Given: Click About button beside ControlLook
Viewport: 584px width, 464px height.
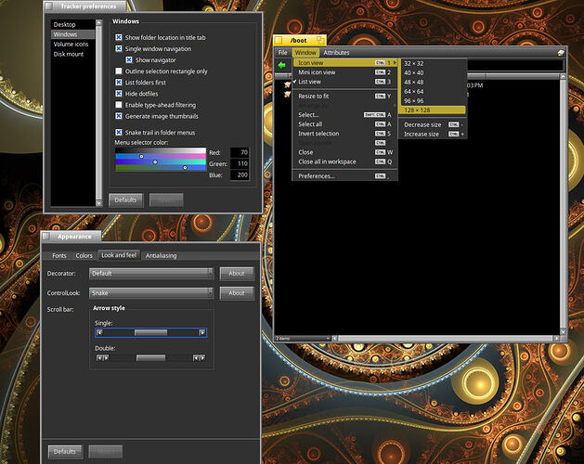Looking at the screenshot, I should [x=237, y=293].
